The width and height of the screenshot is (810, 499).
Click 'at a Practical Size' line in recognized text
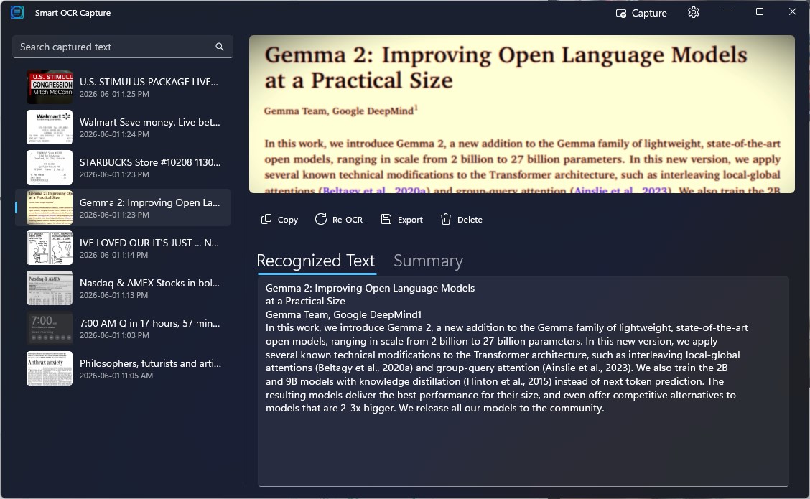pyautogui.click(x=305, y=301)
